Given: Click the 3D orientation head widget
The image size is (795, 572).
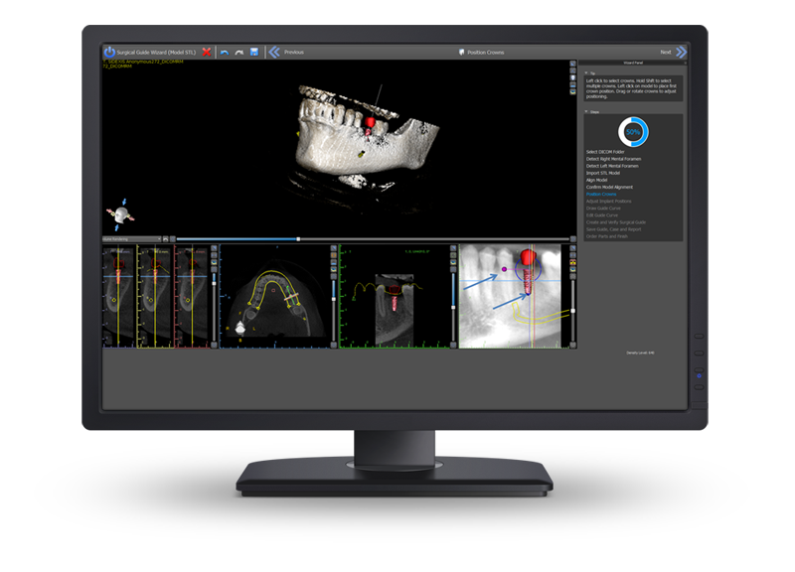Looking at the screenshot, I should (x=120, y=214).
